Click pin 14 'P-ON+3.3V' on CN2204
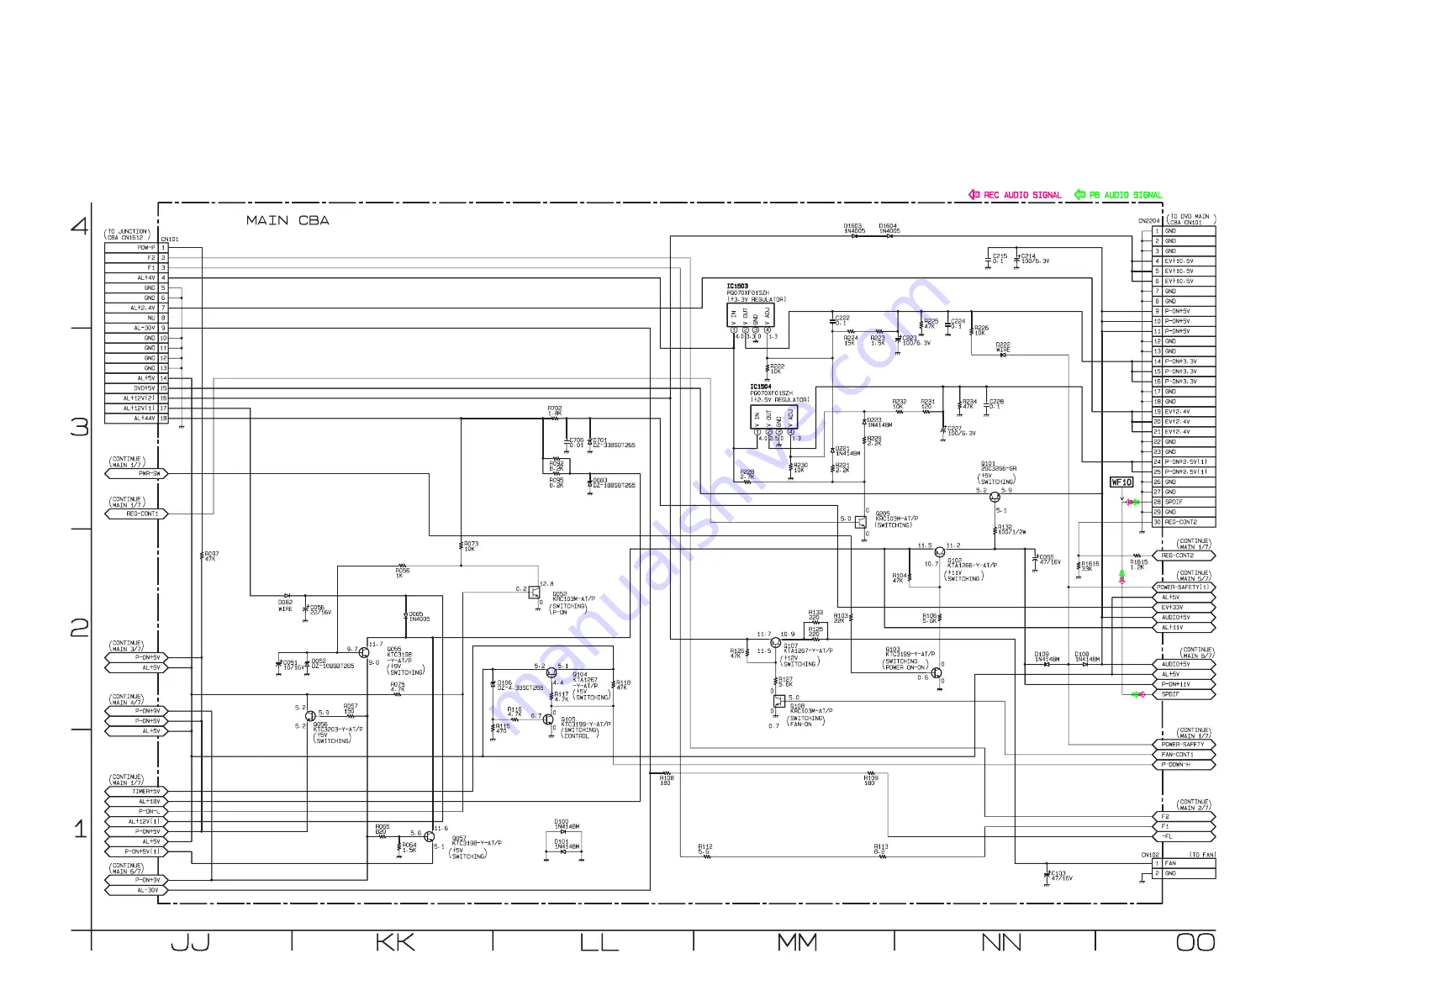Screen dimensions: 1430x1001 tap(1184, 361)
